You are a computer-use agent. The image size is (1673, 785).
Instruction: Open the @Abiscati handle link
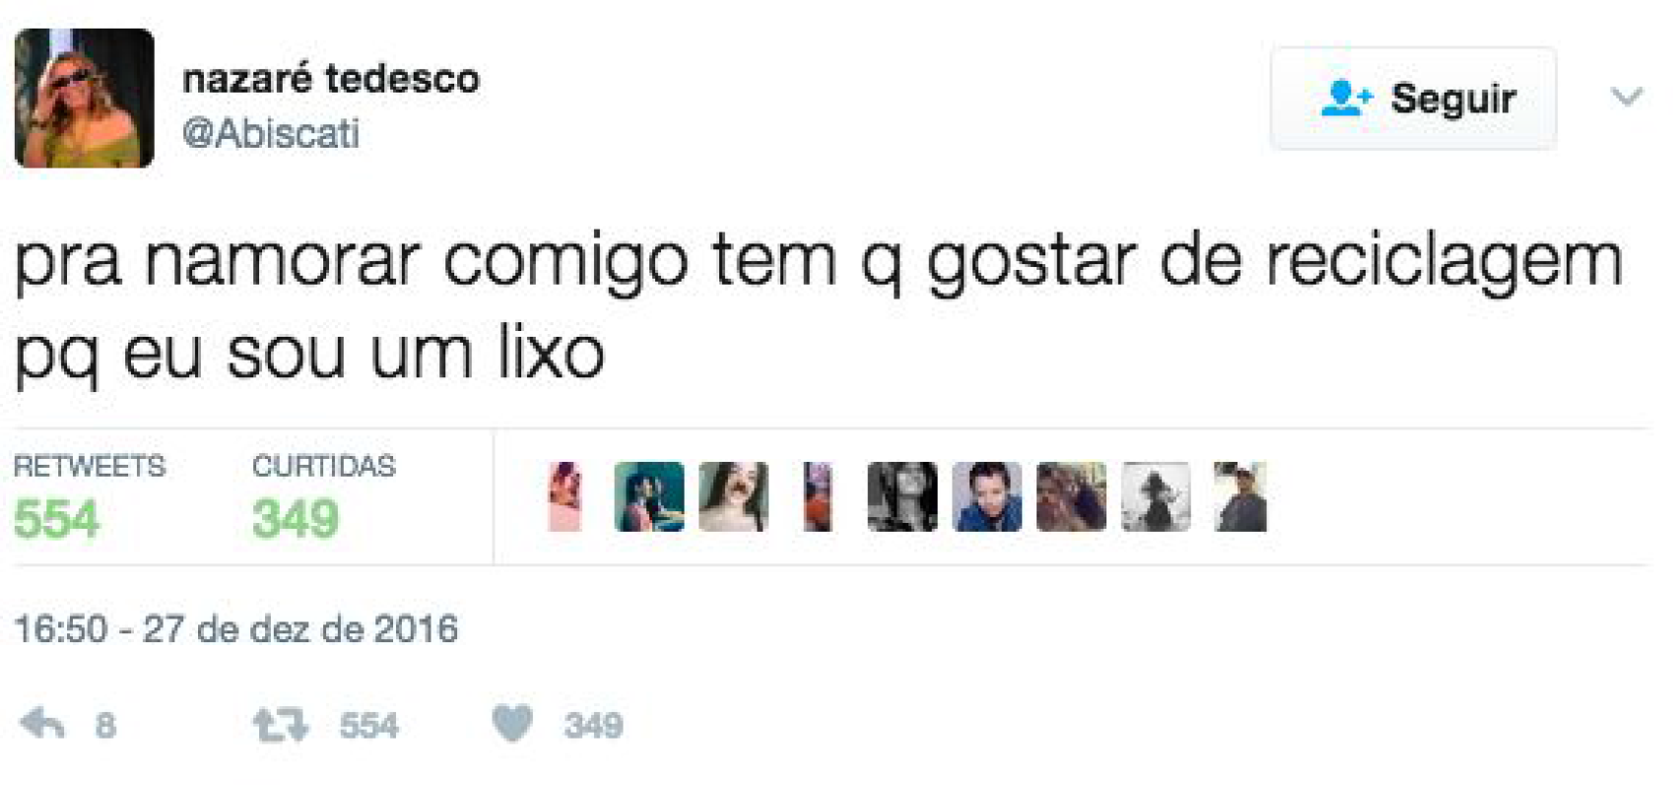click(x=271, y=133)
